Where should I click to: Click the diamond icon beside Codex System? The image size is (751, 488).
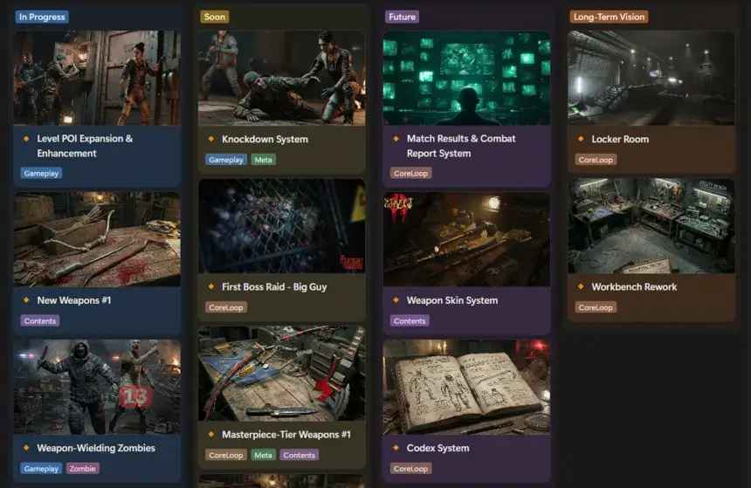[396, 448]
